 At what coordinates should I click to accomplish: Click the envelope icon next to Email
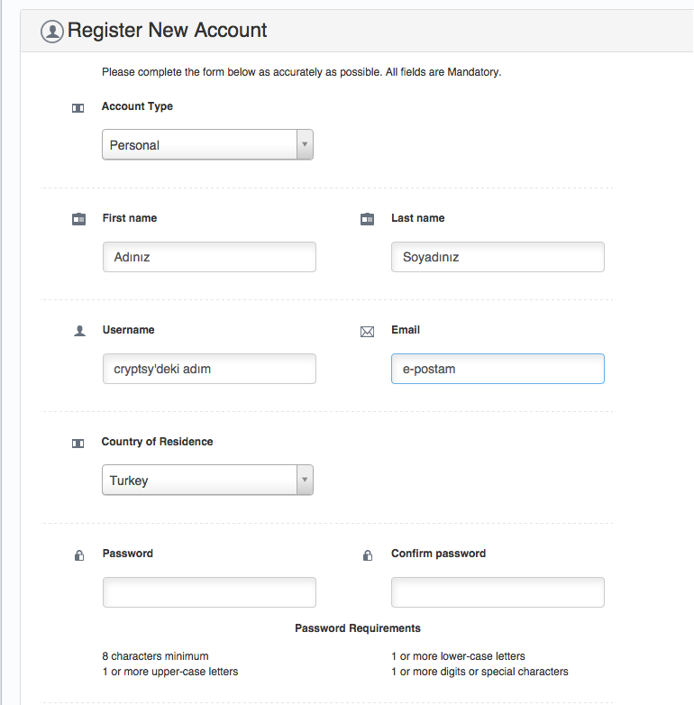(367, 332)
